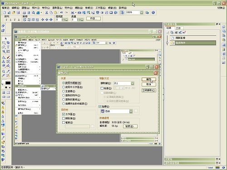Viewport: 227px width, 170px height.
Task: Click the 內容 properties button
Action: 94,19
